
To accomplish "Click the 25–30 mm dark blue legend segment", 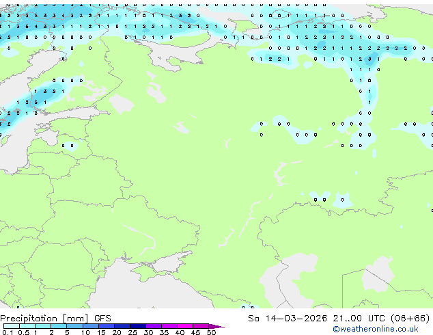I will pos(138,326).
